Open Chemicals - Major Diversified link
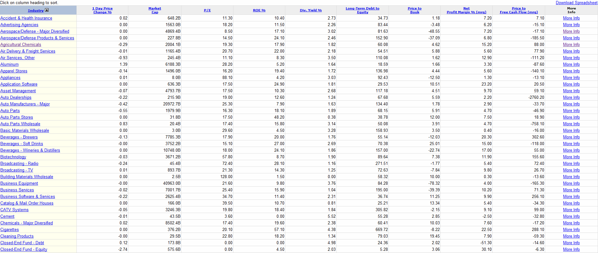This screenshot has height=253, width=598. pos(27,223)
